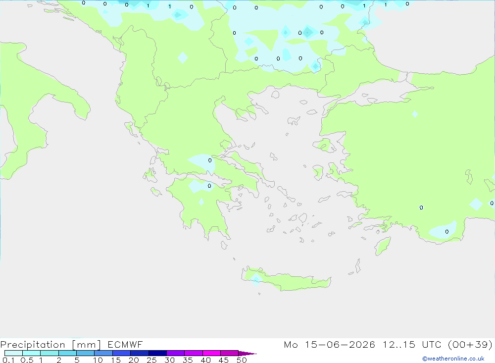Pick the 0.5–1 mm legend color swatch
This screenshot has height=363, width=495.
32,353
